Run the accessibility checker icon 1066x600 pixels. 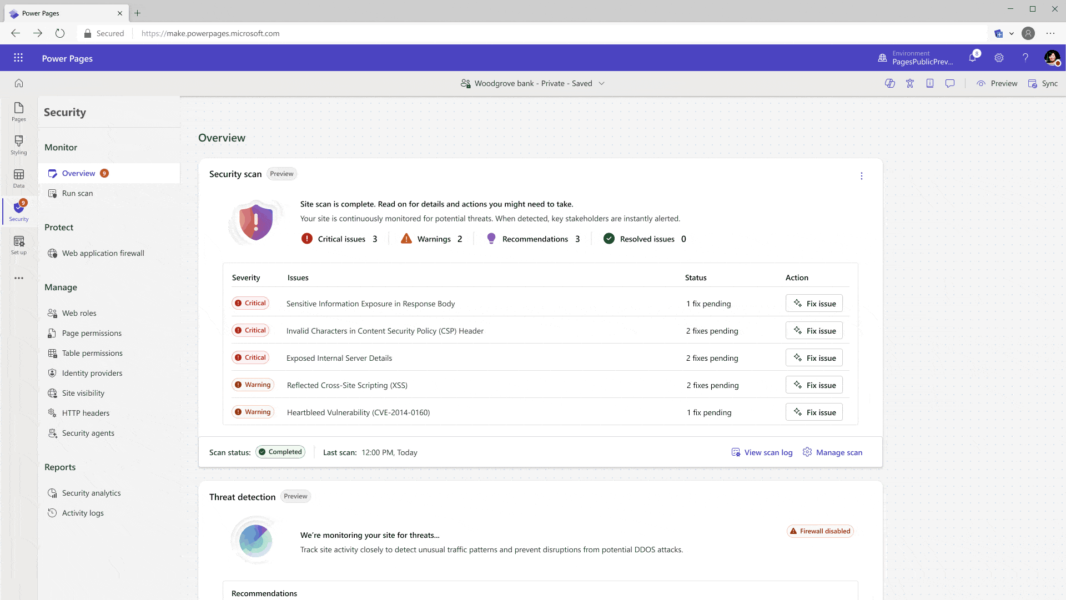tap(910, 83)
